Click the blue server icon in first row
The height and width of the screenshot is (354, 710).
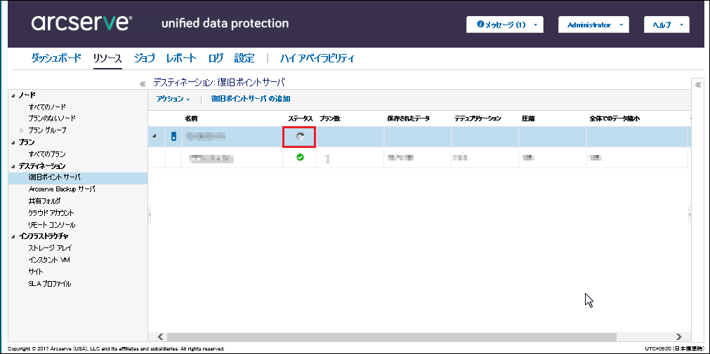tap(173, 136)
